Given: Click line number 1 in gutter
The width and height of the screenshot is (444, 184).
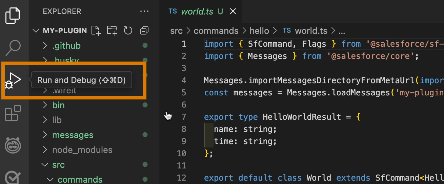Looking at the screenshot, I should (x=184, y=44).
